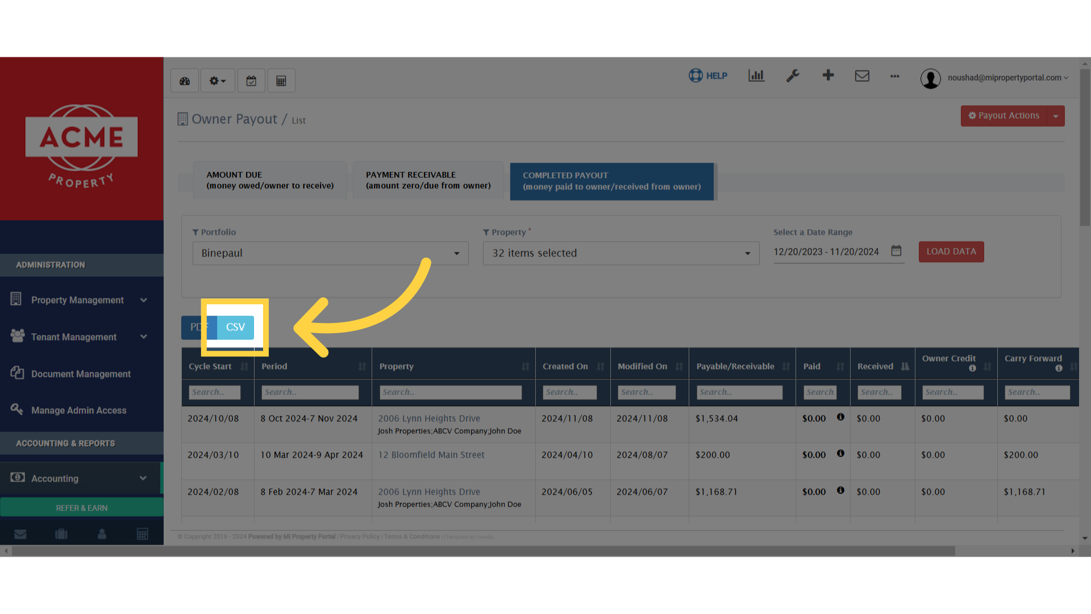Select the Completed Payout tab
Screen dimensions: 1091x614
[x=612, y=181]
